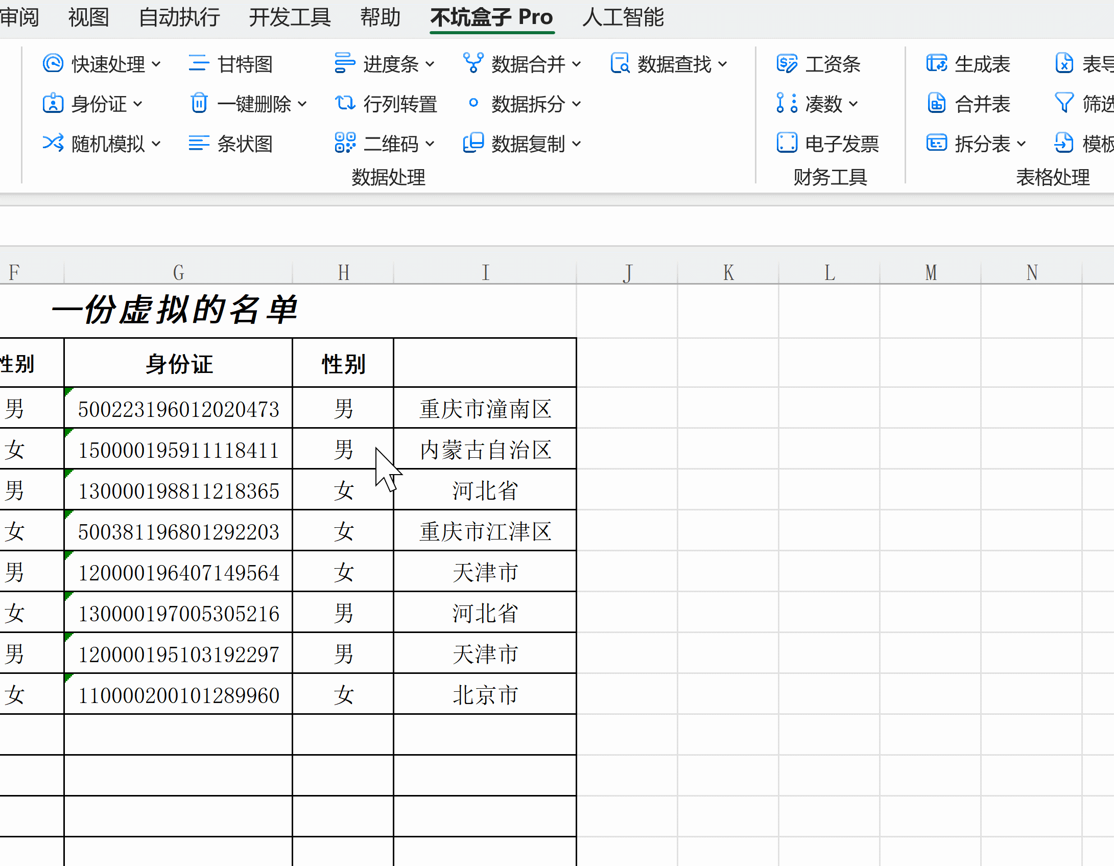Select the ID cell 110000200101289960
The width and height of the screenshot is (1114, 866).
178,694
